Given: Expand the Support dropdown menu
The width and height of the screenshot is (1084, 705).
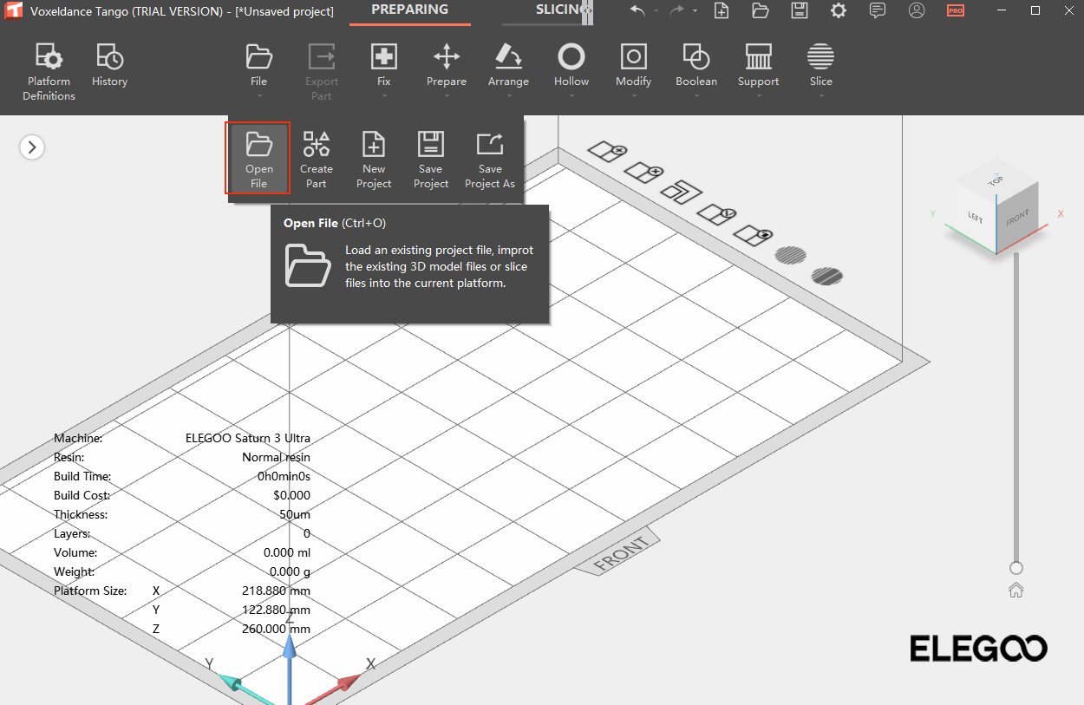Looking at the screenshot, I should pos(759,95).
